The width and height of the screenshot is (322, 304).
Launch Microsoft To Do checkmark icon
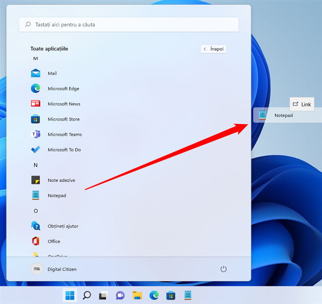coord(35,150)
